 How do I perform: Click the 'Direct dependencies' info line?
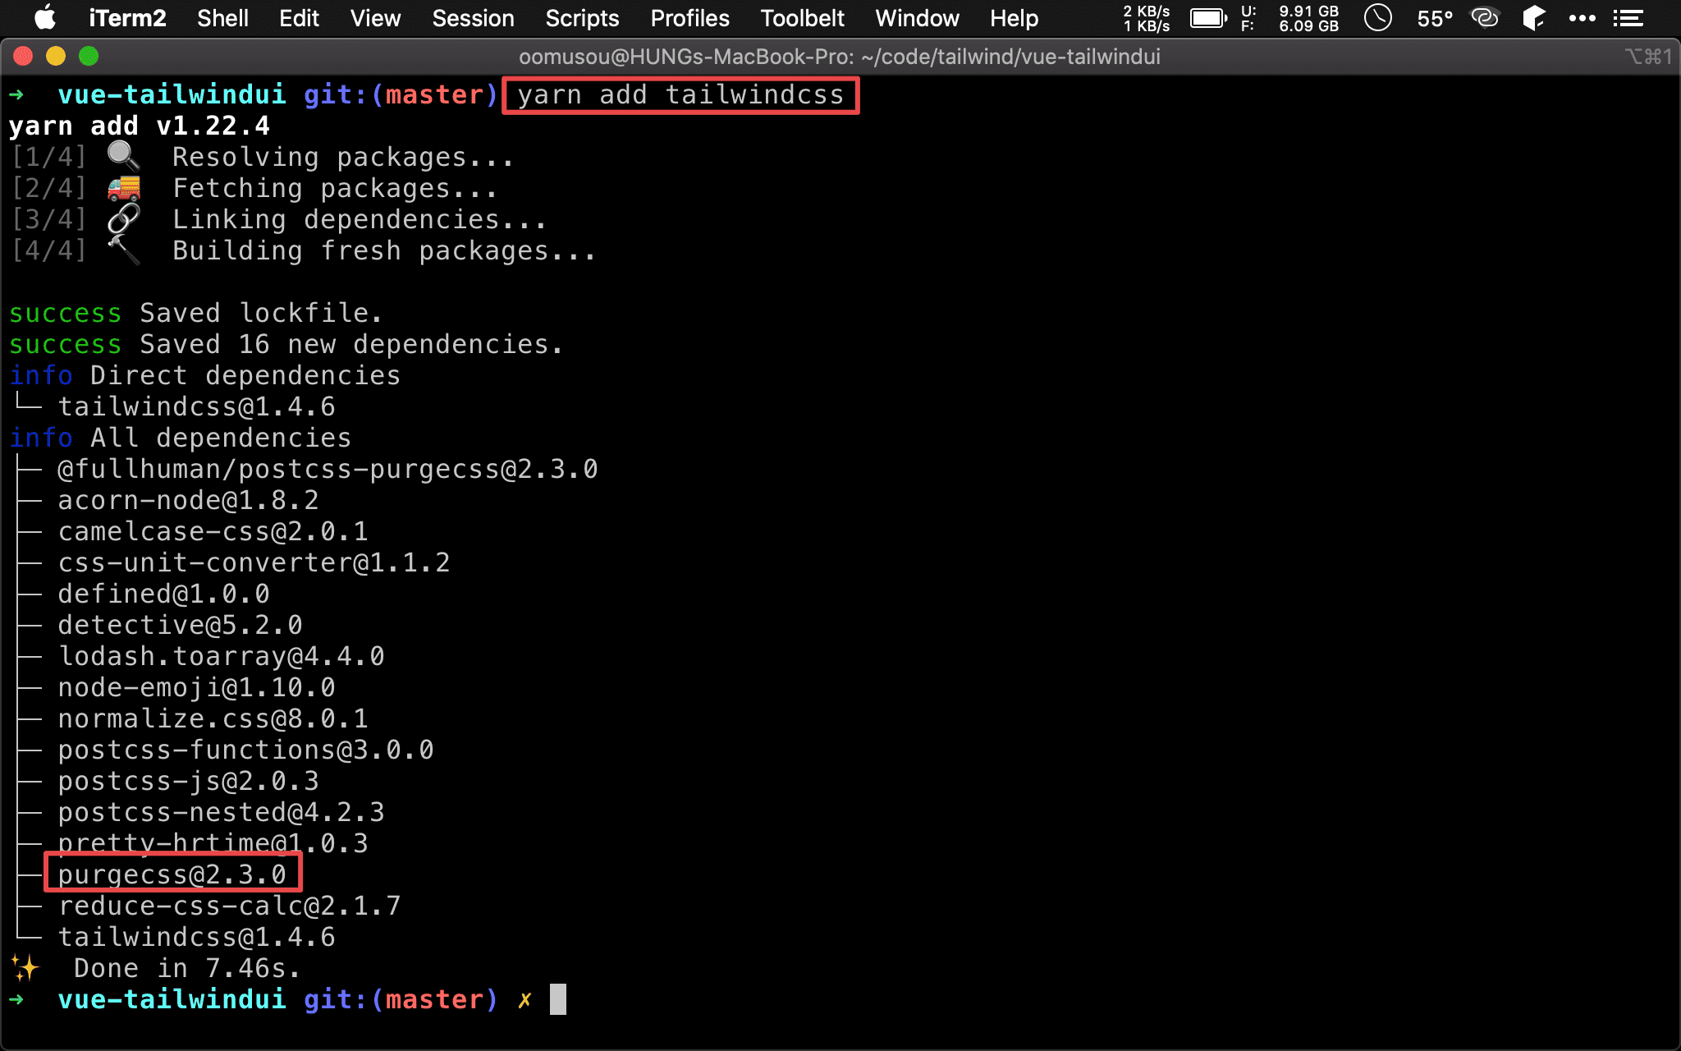204,375
